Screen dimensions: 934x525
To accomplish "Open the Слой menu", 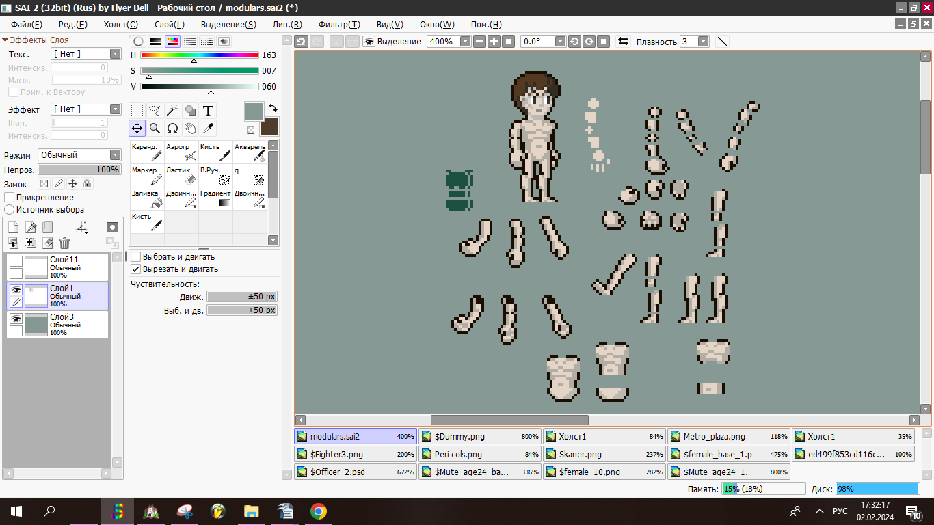I will tap(169, 24).
